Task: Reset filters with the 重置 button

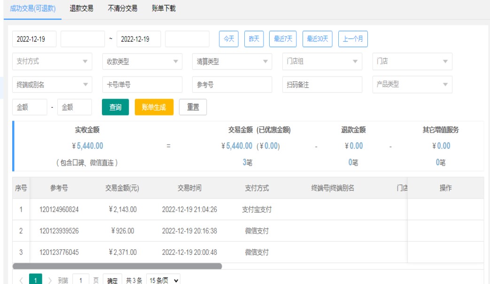Action: [x=193, y=107]
